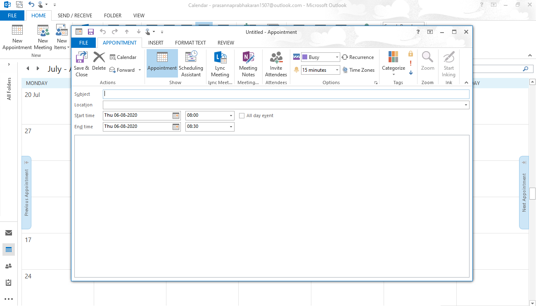This screenshot has height=306, width=536.
Task: Open the Busy status dropdown
Action: tap(337, 57)
